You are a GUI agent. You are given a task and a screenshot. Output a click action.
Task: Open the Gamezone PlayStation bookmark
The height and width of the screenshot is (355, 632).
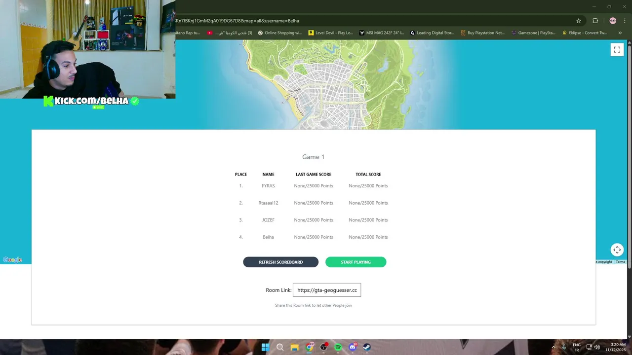(x=533, y=33)
